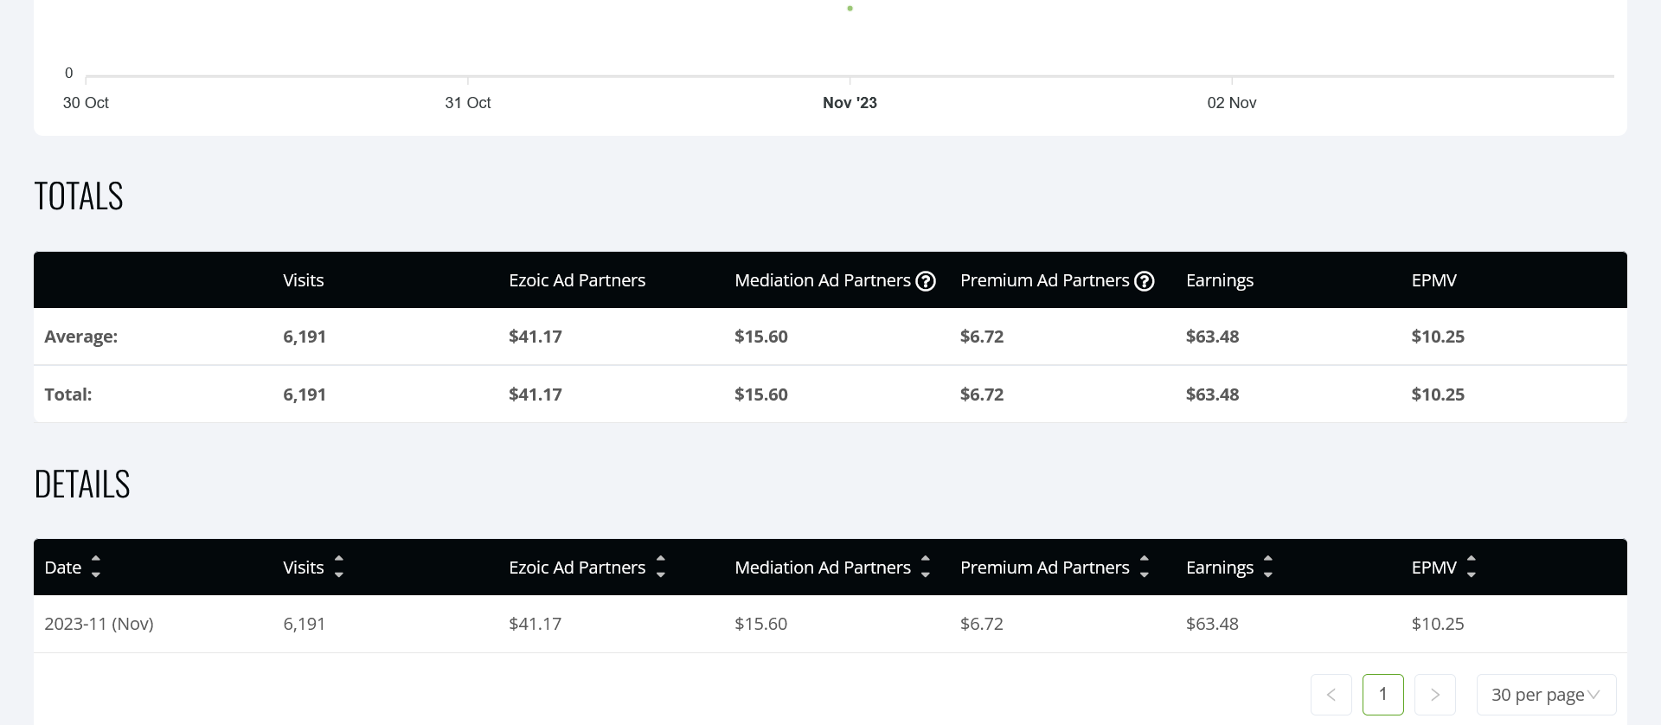Image resolution: width=1661 pixels, height=725 pixels.
Task: Click the Total row Earnings value $63.48
Action: pyautogui.click(x=1212, y=395)
